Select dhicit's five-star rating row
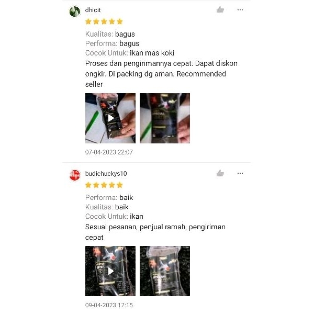The height and width of the screenshot is (314, 314). point(104,21)
